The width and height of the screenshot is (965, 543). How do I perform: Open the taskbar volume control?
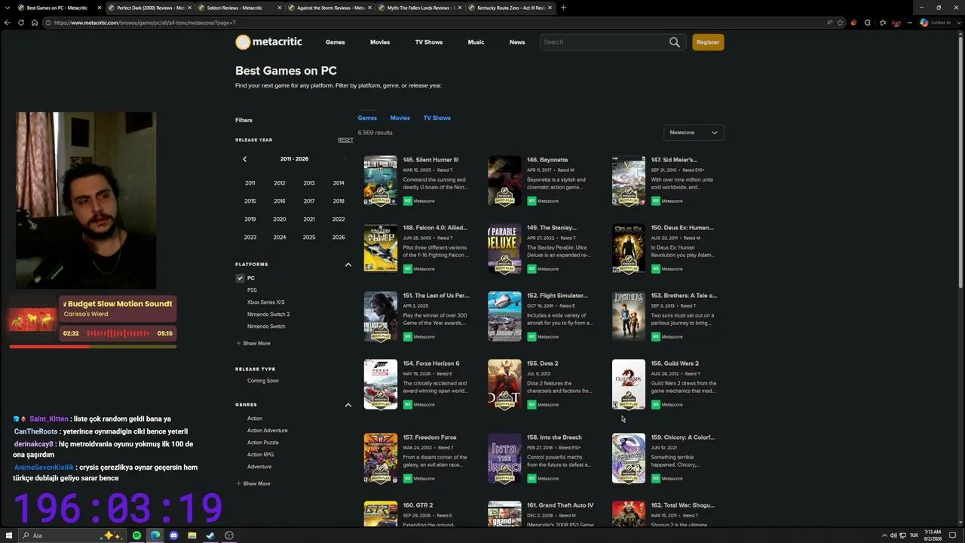[x=893, y=535]
